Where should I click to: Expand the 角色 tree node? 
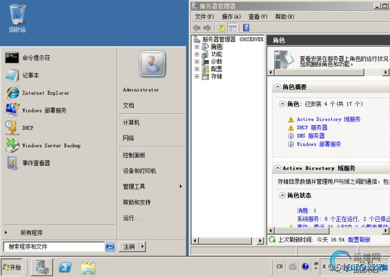point(197,47)
